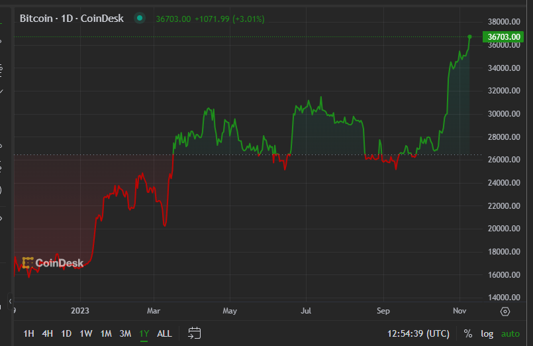Click the latest price point dot
Screen dimensions: 533x346
click(x=470, y=36)
